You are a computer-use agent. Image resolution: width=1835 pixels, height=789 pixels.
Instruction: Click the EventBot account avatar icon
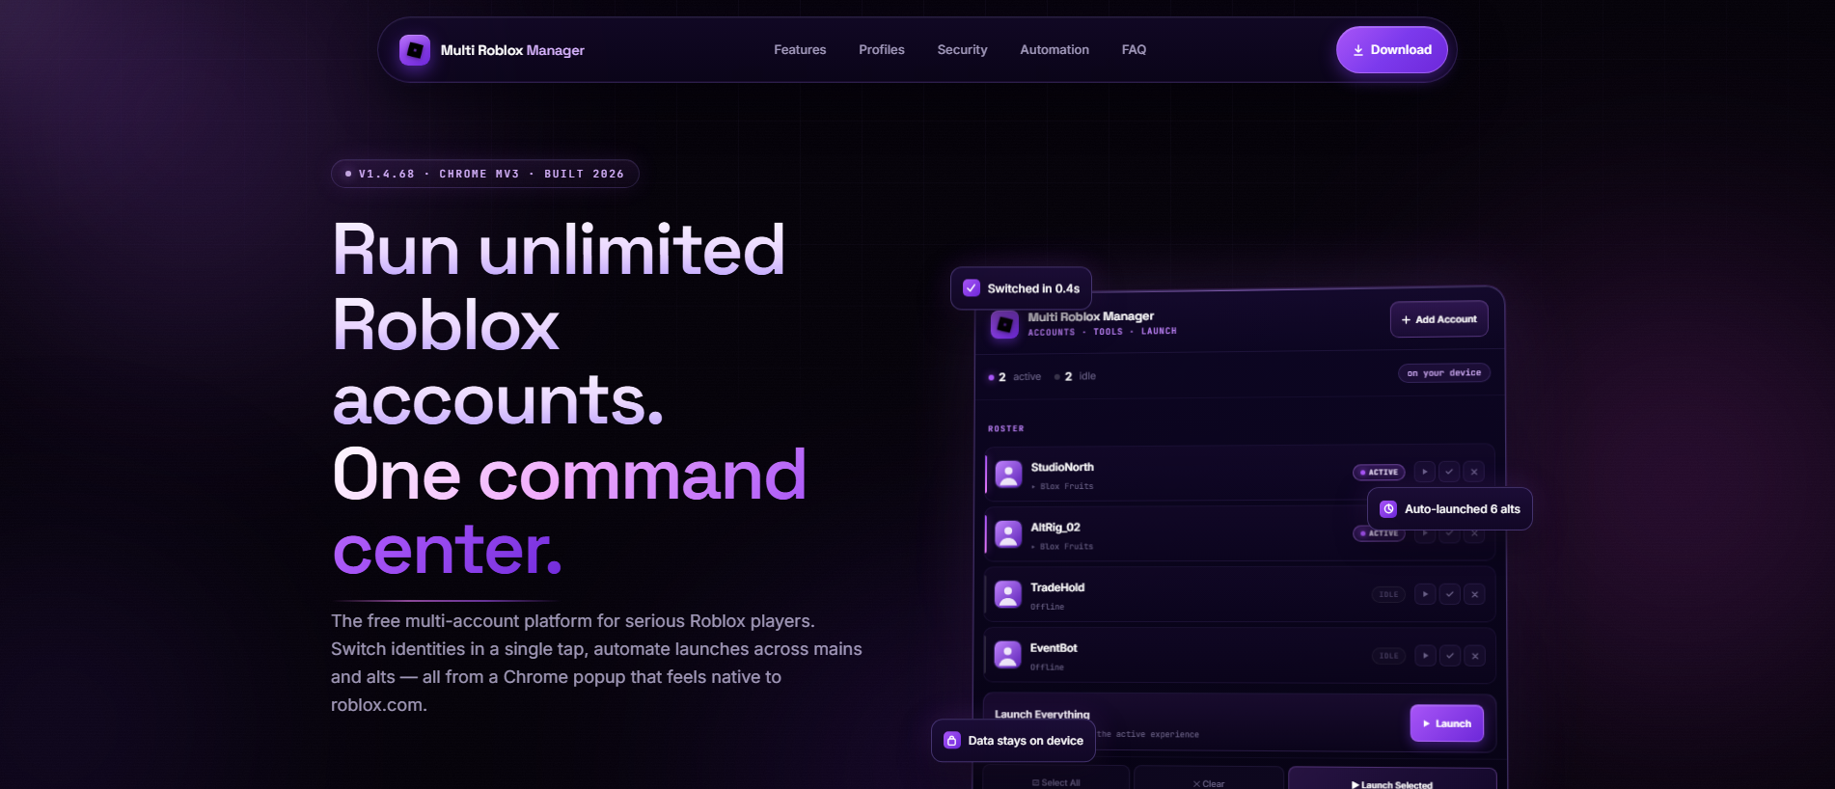(x=1008, y=655)
